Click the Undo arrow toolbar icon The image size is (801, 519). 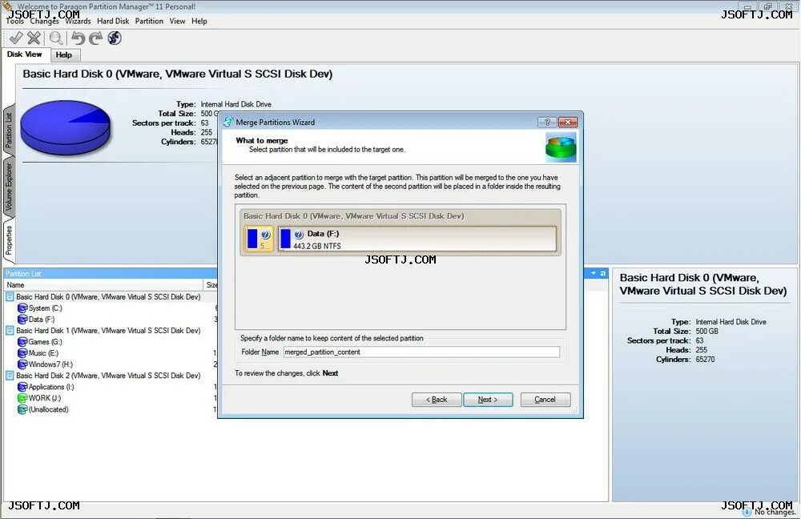click(78, 38)
